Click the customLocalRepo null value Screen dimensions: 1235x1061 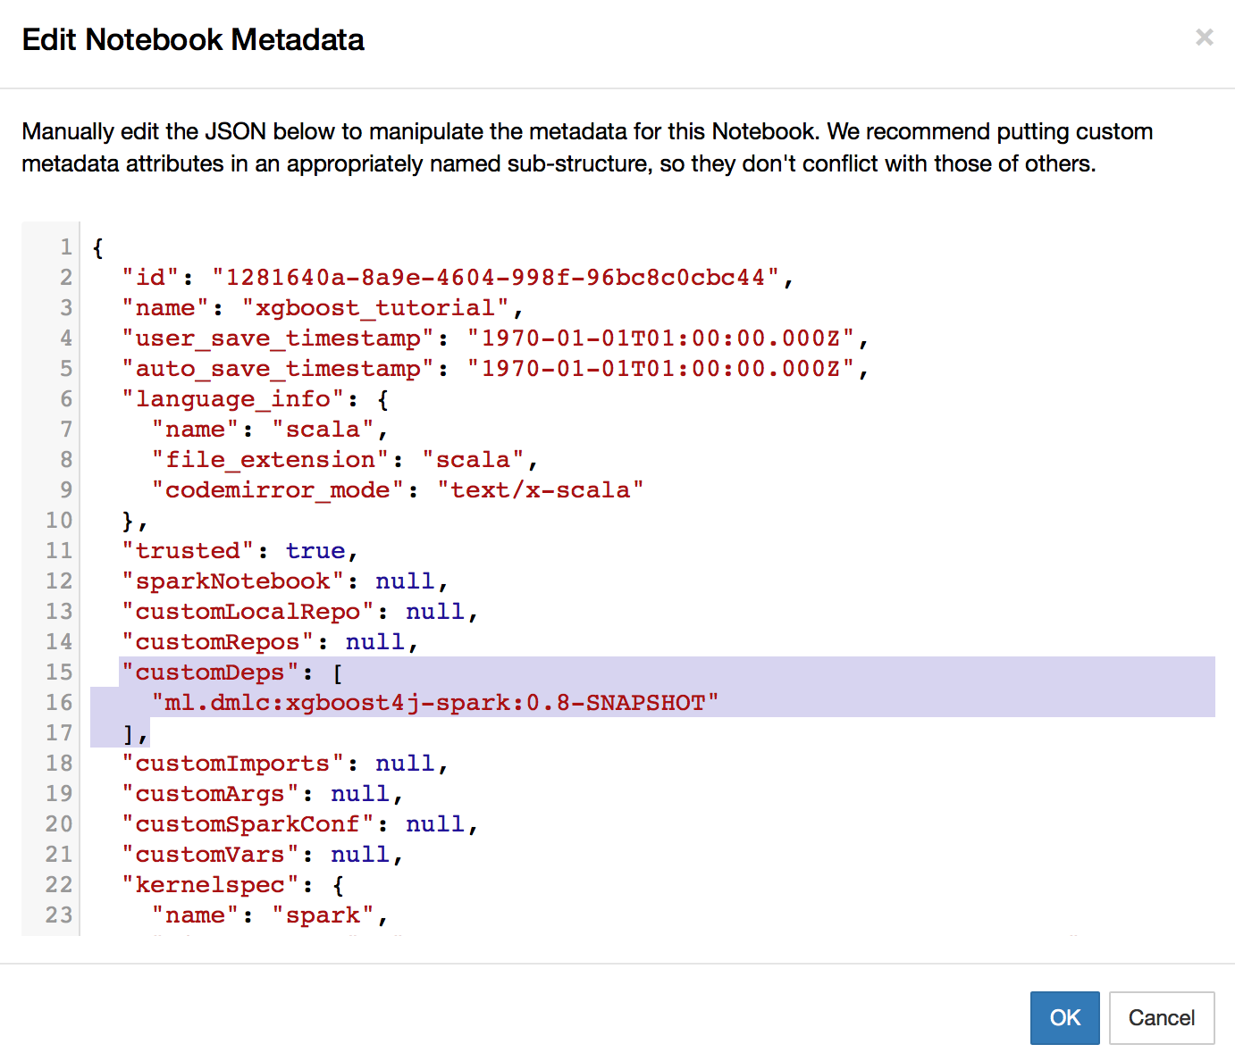[x=435, y=612]
